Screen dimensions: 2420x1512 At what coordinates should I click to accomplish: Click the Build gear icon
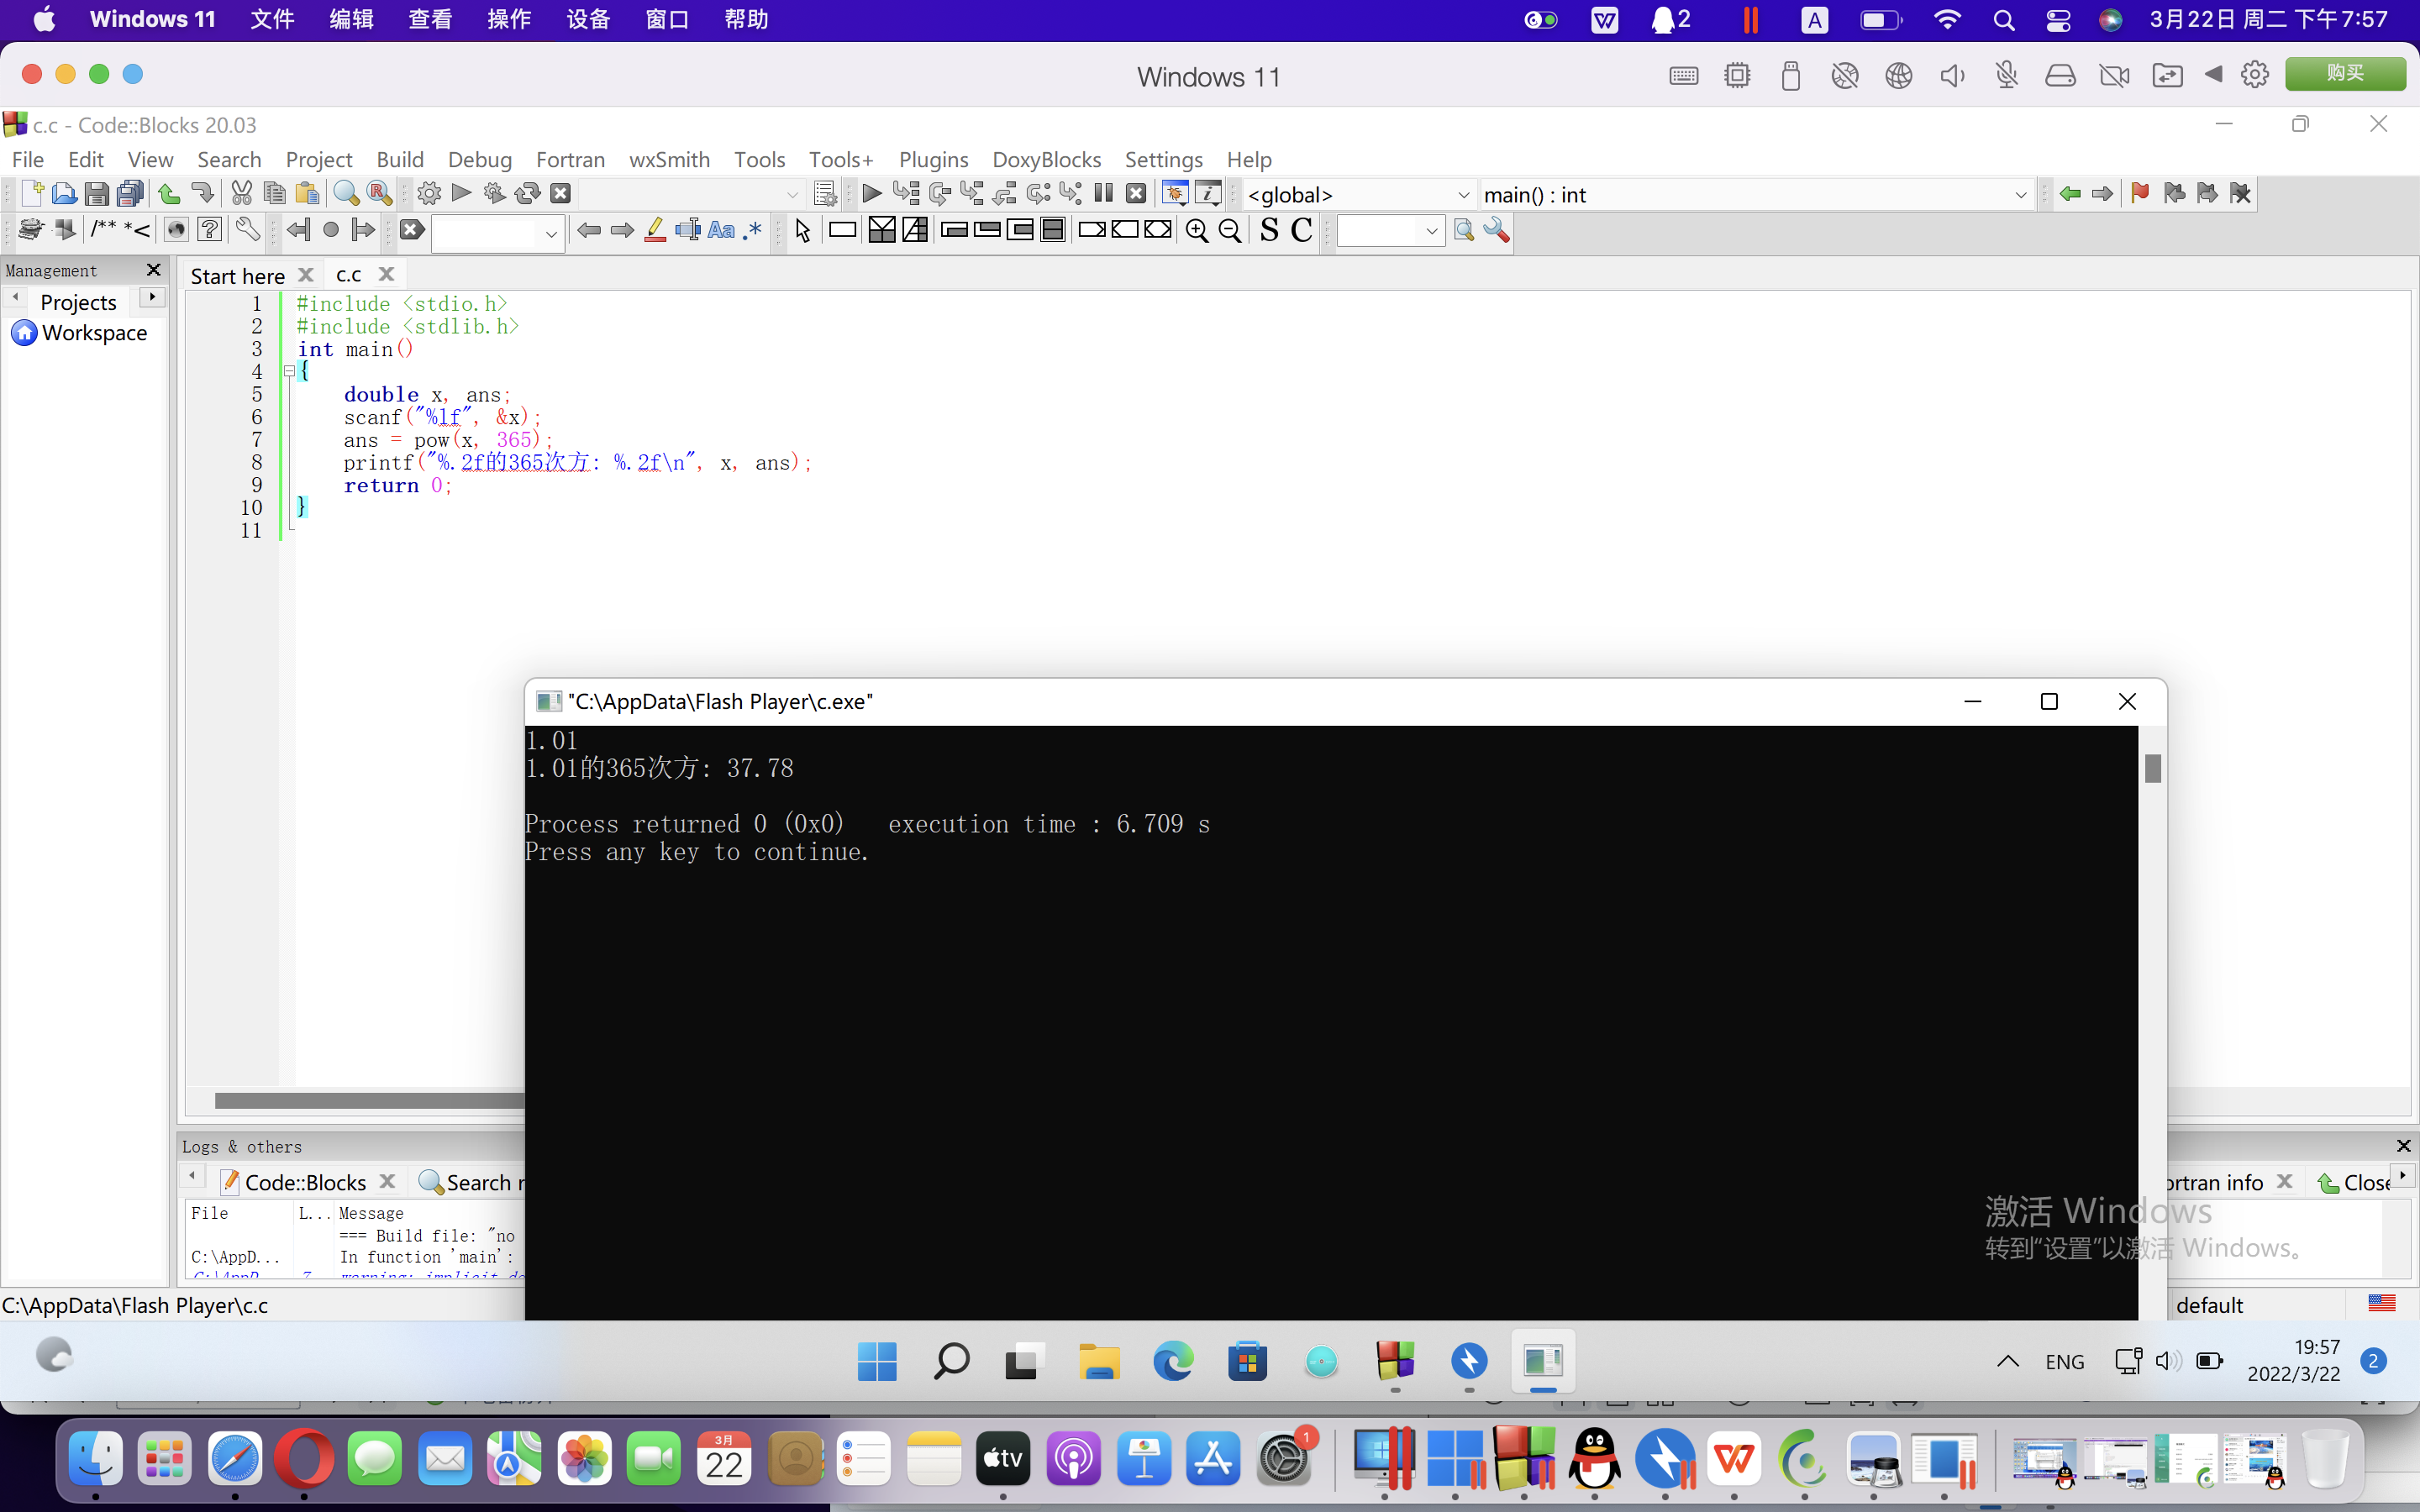tap(429, 193)
